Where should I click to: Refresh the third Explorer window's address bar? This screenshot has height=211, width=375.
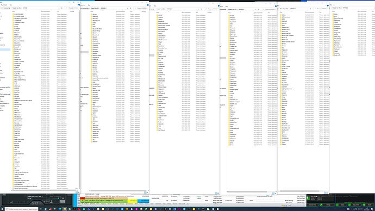(x=202, y=9)
